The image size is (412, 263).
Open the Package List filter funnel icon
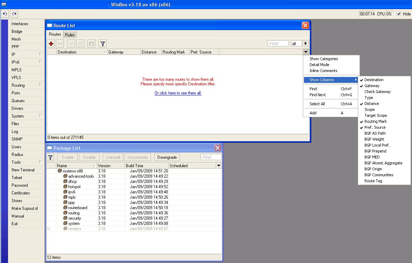(x=50, y=157)
